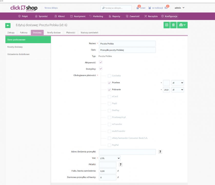Image resolution: width=215 pixels, height=185 pixels.
Task: Switch to the Strefy dostaw tab
Action: (54, 33)
